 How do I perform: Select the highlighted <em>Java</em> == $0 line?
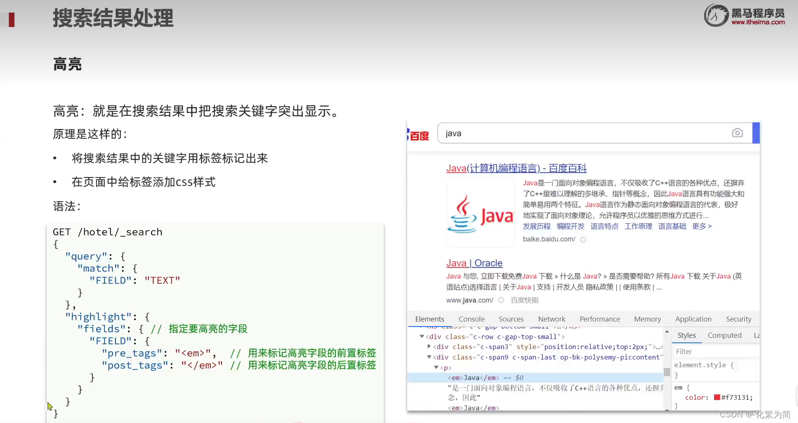[x=535, y=378]
